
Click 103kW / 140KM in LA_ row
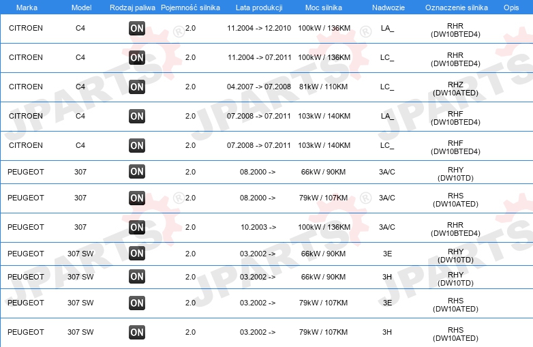324,116
